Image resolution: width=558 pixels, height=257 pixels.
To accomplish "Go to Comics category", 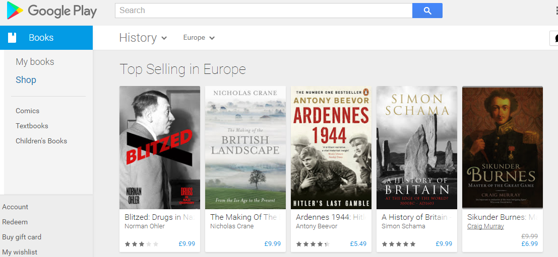I will click(27, 111).
